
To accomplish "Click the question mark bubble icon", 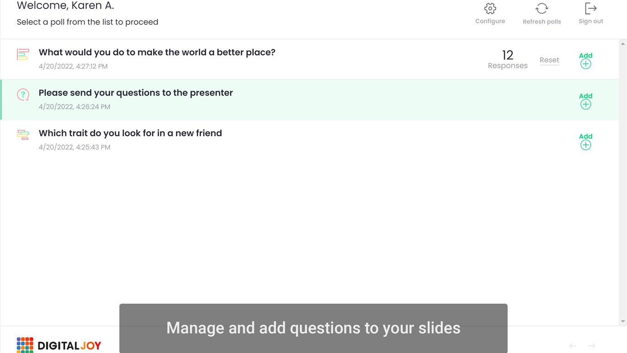I will point(23,95).
